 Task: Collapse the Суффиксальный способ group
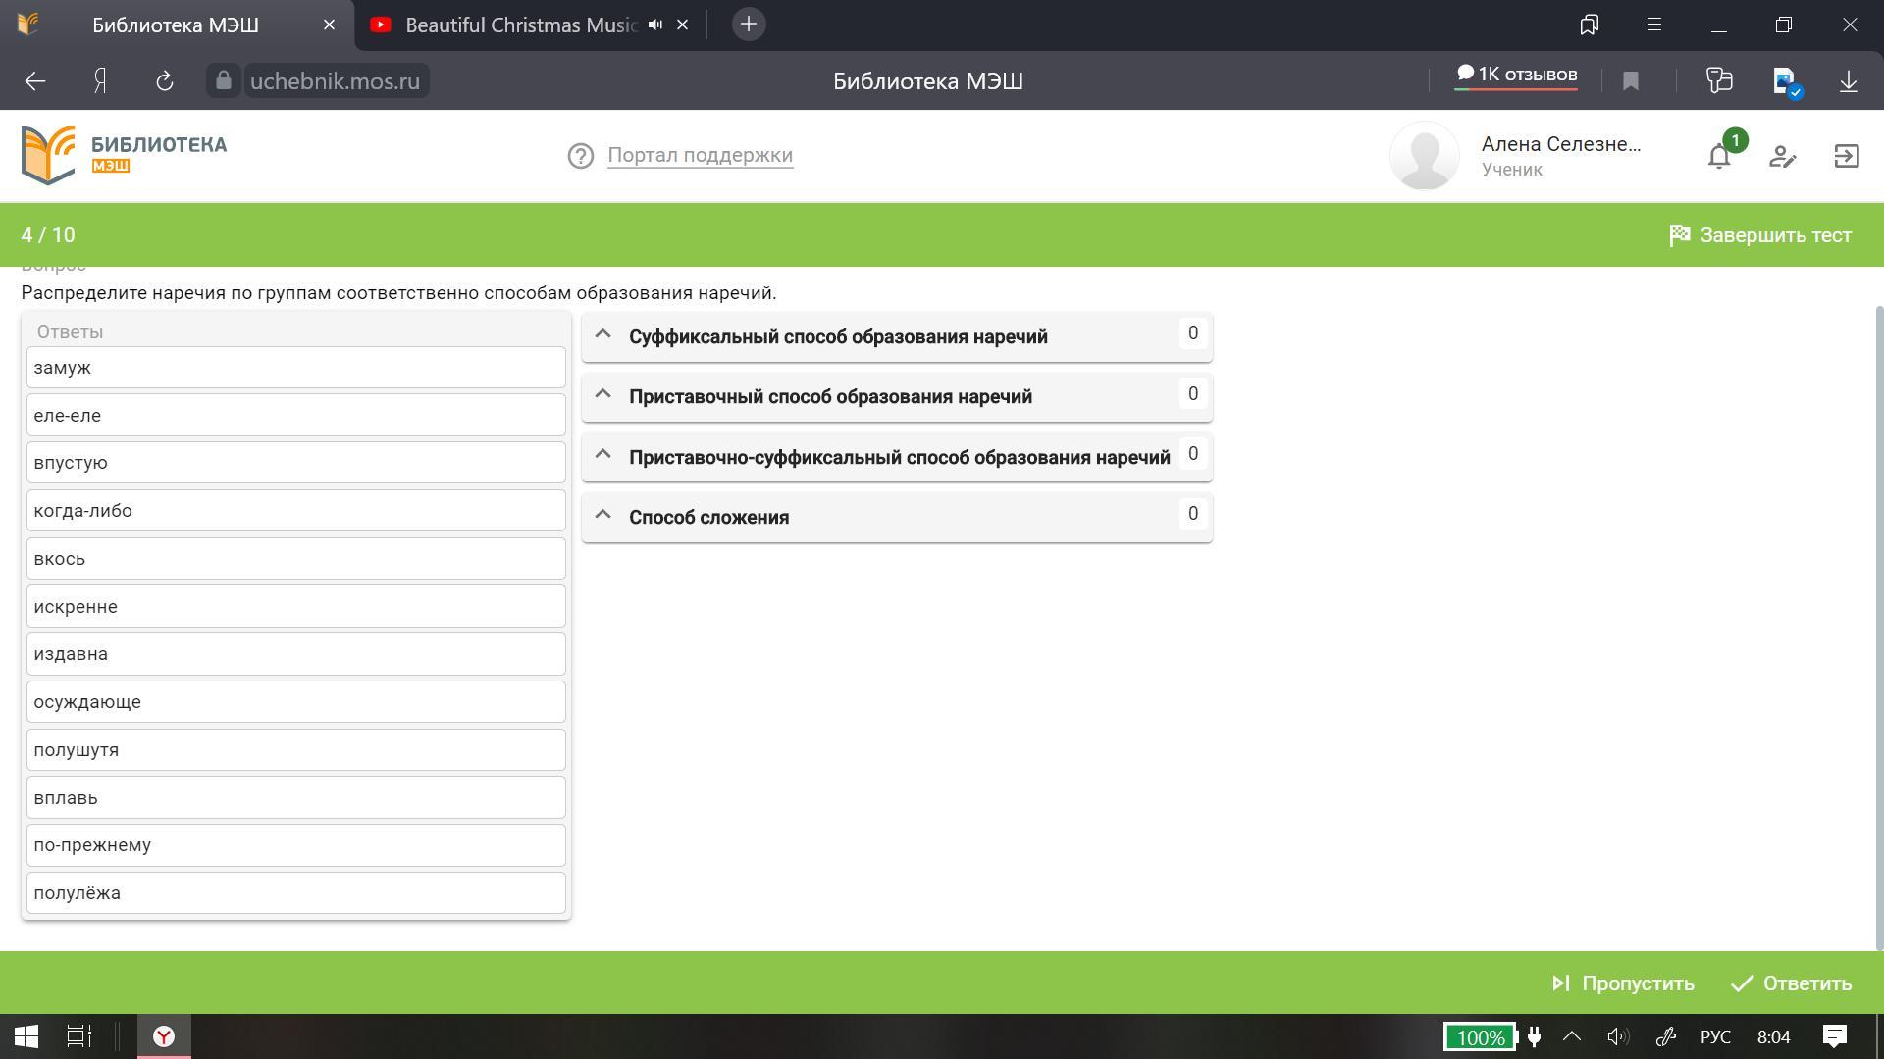click(603, 335)
